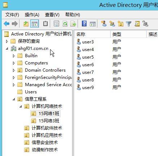Expand the Computers container

coord(14,63)
